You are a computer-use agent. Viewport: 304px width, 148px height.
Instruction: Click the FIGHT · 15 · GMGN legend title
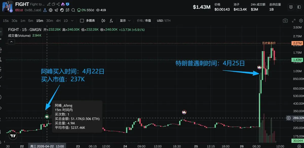25,30
